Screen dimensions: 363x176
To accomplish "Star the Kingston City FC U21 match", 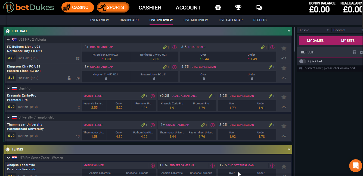I will 284,68.
